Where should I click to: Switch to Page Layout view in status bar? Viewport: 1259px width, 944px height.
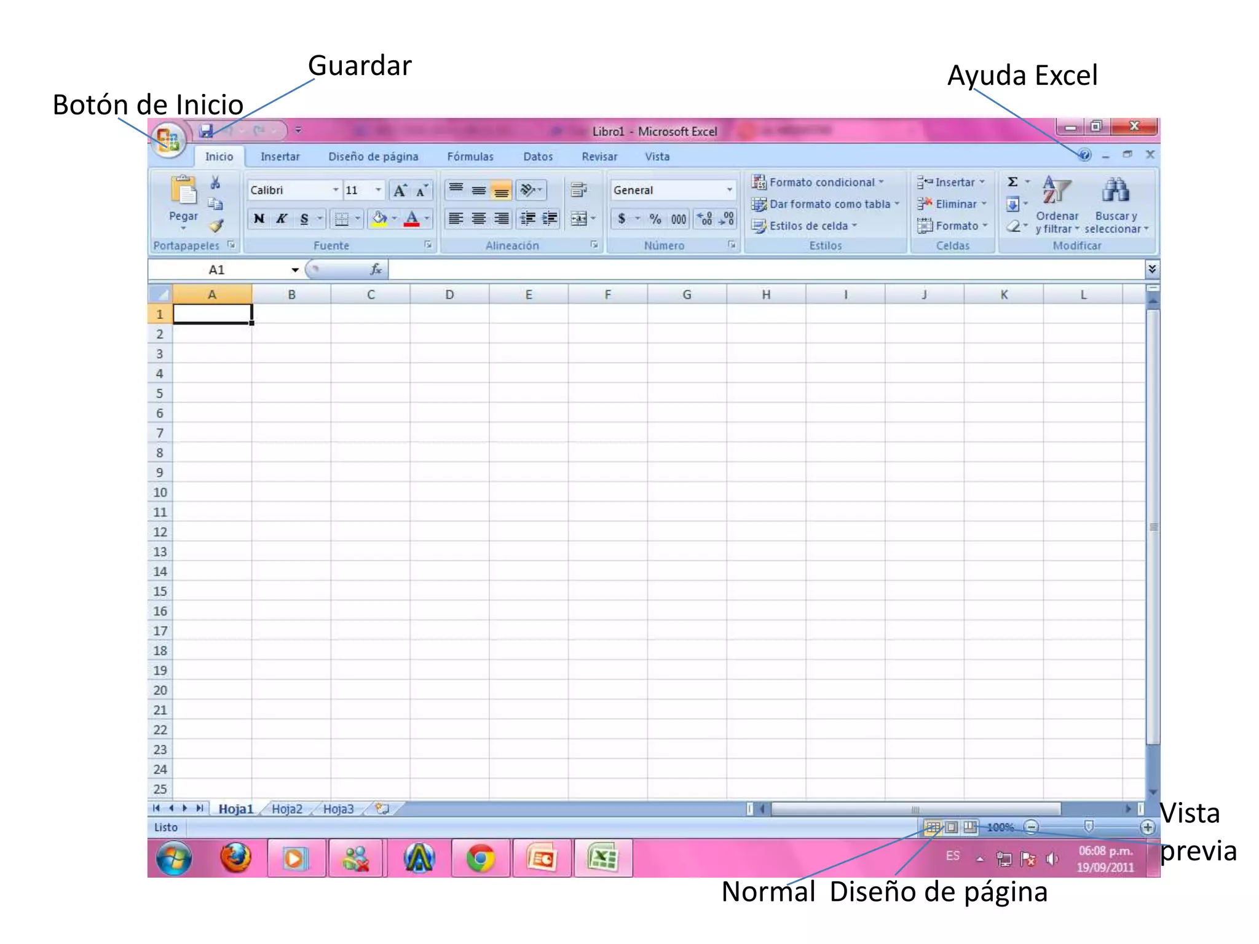coord(952,827)
